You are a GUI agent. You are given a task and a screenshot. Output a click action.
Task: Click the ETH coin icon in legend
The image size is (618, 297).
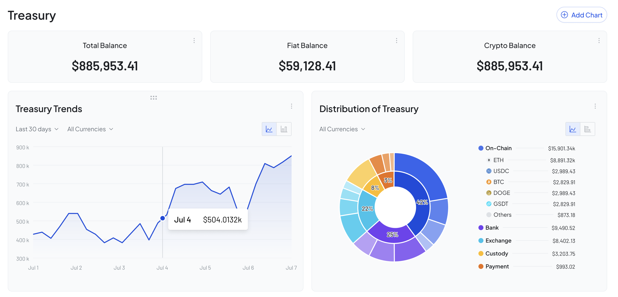coord(489,160)
